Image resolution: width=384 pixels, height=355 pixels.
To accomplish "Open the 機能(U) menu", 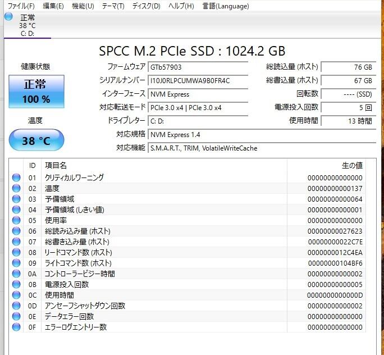I will pos(83,6).
